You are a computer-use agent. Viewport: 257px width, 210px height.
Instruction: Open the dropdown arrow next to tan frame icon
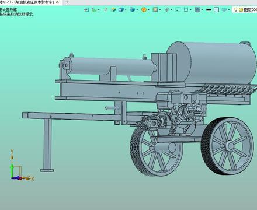(x=160, y=10)
